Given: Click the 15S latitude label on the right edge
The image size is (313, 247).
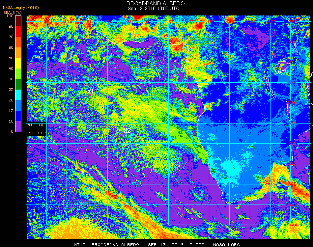Looking at the screenshot, I should 293,123.
